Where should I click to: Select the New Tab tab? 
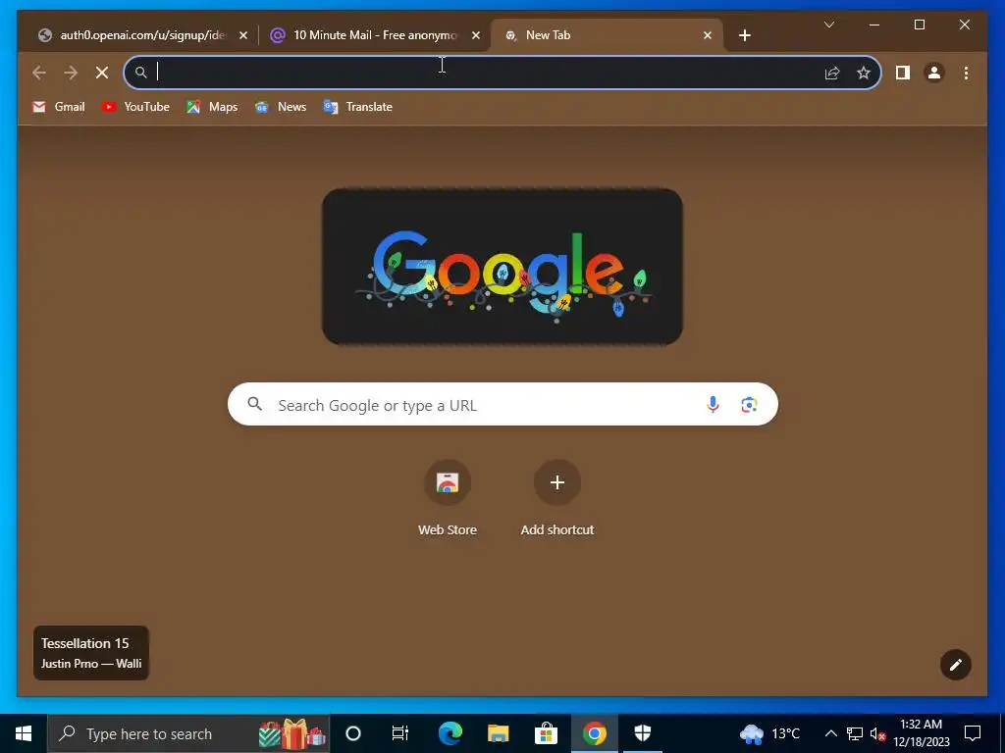606,35
